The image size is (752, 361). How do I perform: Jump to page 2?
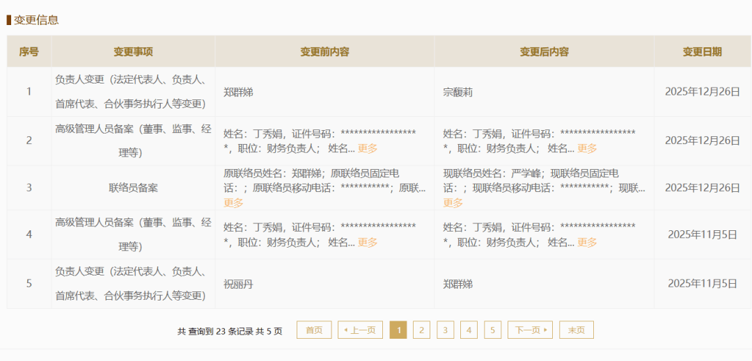421,330
